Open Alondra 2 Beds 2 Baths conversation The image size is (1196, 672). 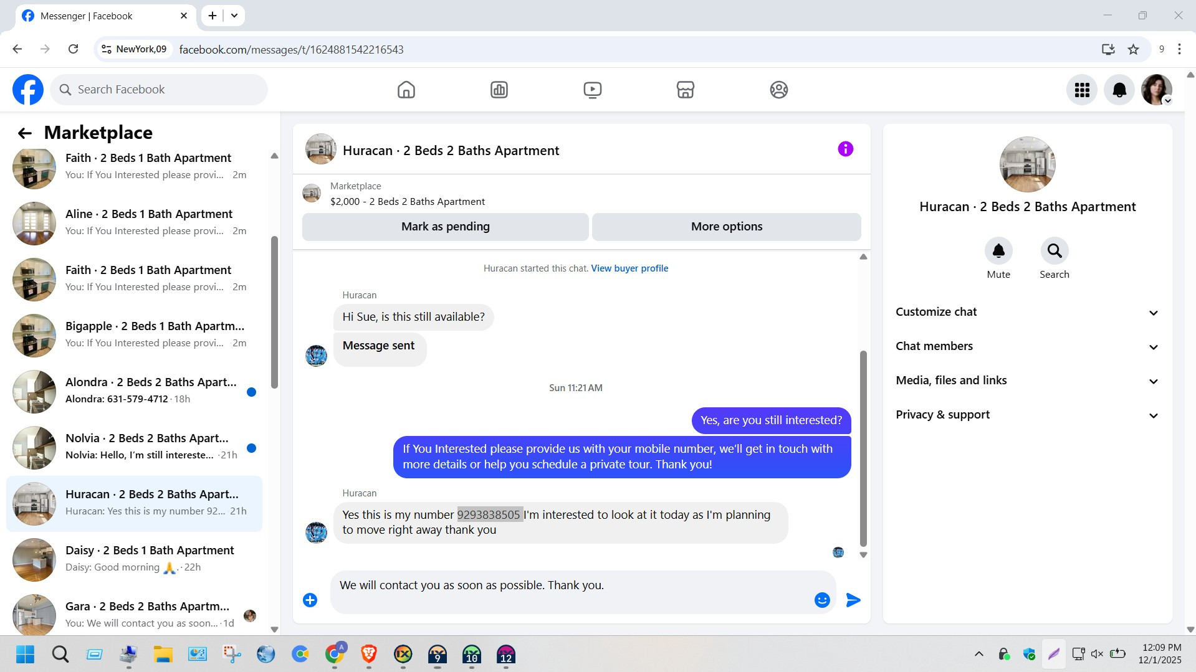(134, 391)
